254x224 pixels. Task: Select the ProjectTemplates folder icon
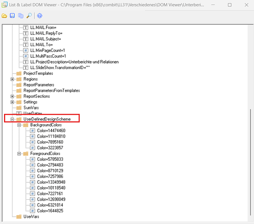pyautogui.click(x=19, y=73)
